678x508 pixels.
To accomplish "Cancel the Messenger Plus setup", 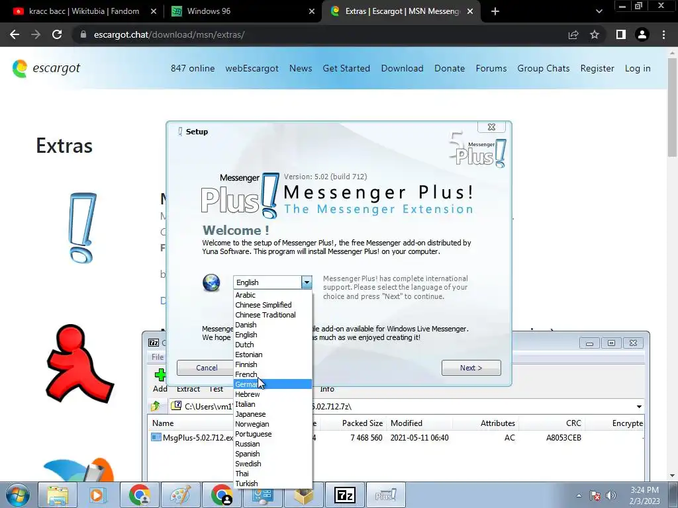I will pos(207,368).
